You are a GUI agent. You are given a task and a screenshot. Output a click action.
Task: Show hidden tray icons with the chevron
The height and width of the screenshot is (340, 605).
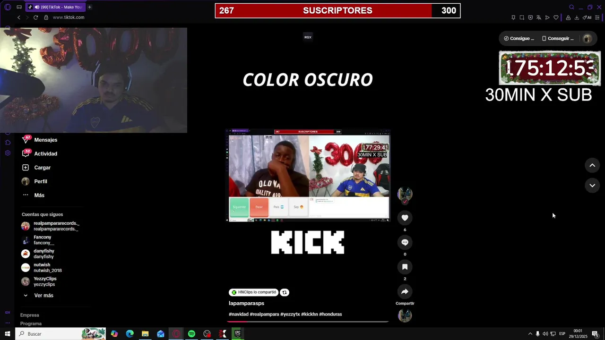click(530, 334)
